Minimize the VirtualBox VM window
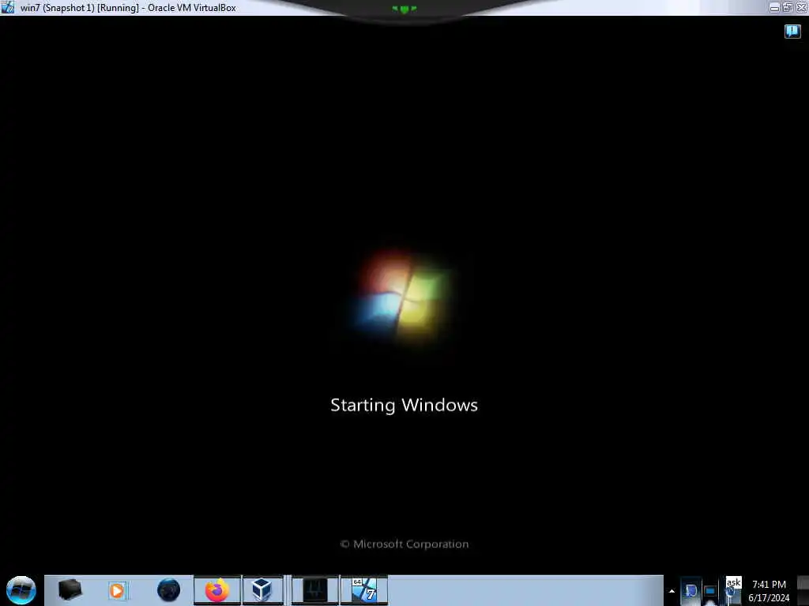Viewport: 809px width, 606px height. click(774, 7)
